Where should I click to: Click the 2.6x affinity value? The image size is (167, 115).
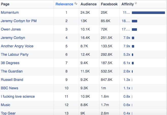127,71
